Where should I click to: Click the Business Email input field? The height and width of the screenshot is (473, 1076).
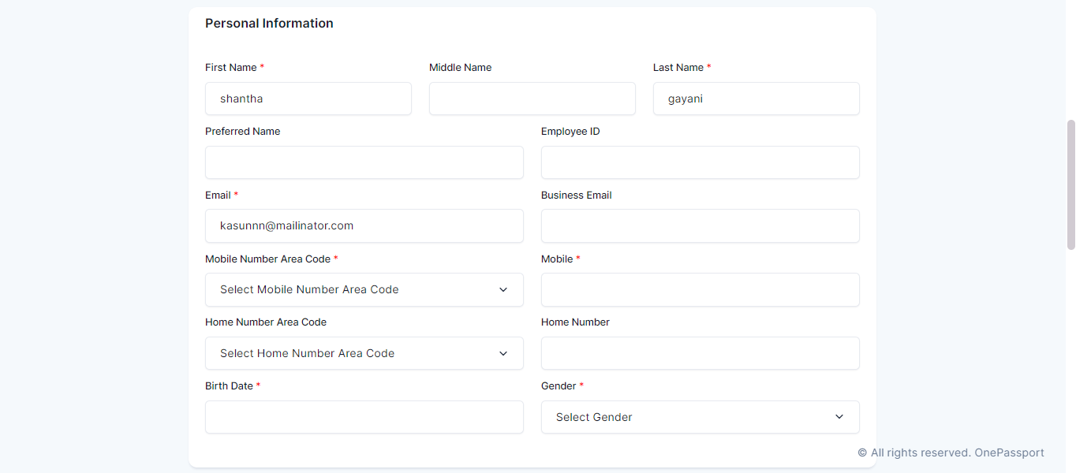[700, 225]
